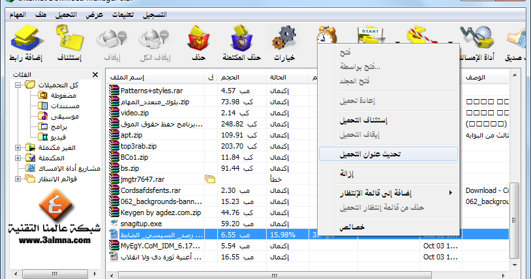Open the Tasks (المهام) menu

tap(18, 15)
